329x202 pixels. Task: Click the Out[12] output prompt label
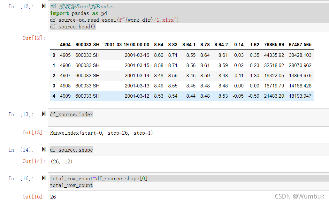tap(34, 38)
